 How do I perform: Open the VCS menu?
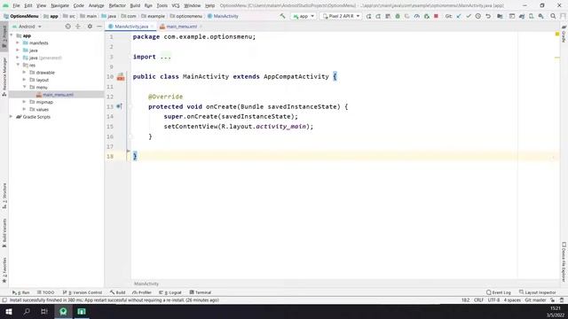176,6
